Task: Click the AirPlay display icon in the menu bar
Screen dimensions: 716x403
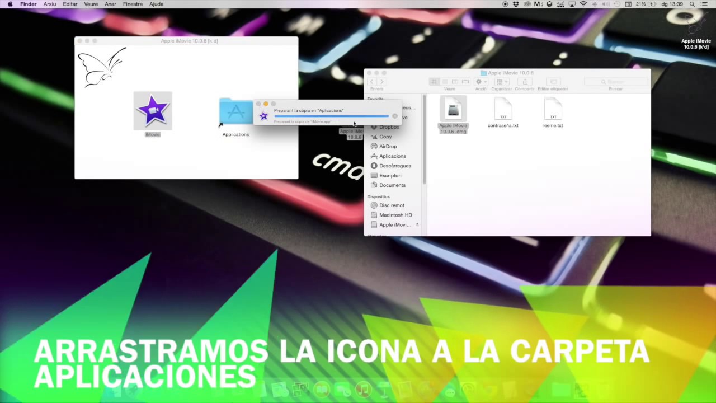Action: pyautogui.click(x=572, y=4)
